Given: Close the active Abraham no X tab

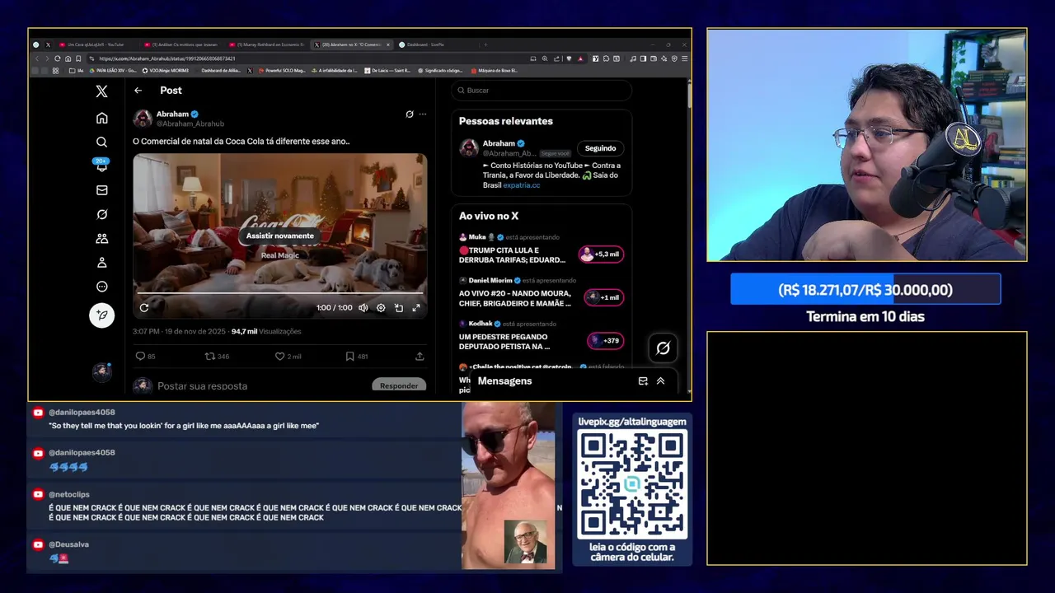Looking at the screenshot, I should tap(388, 44).
